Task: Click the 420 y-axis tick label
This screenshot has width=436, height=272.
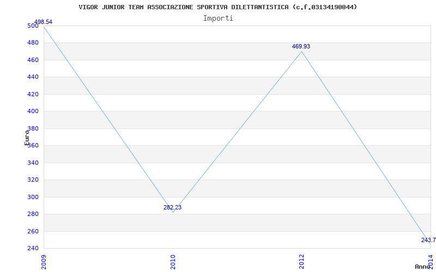Action: [33, 94]
